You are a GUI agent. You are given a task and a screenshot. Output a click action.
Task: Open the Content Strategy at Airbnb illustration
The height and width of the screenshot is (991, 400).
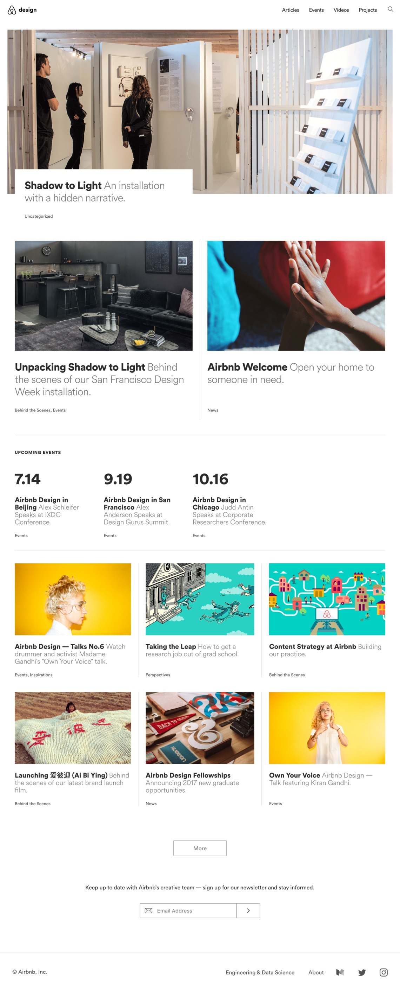point(327,599)
